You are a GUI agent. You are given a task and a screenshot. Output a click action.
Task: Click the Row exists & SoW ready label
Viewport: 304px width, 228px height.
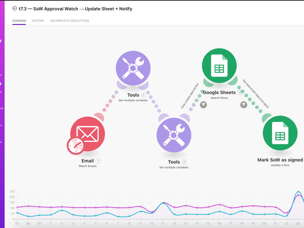pyautogui.click(x=256, y=94)
